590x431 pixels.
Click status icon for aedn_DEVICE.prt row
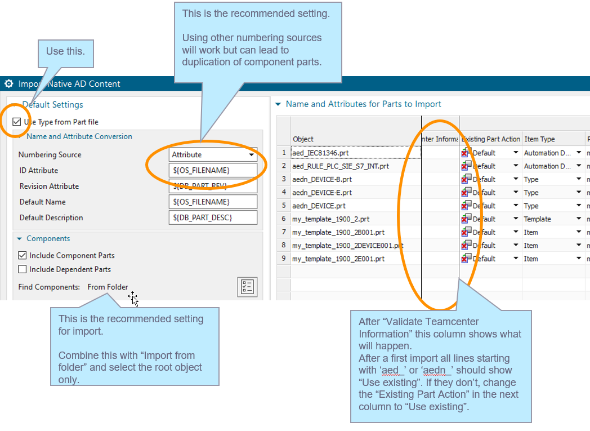[x=465, y=205]
